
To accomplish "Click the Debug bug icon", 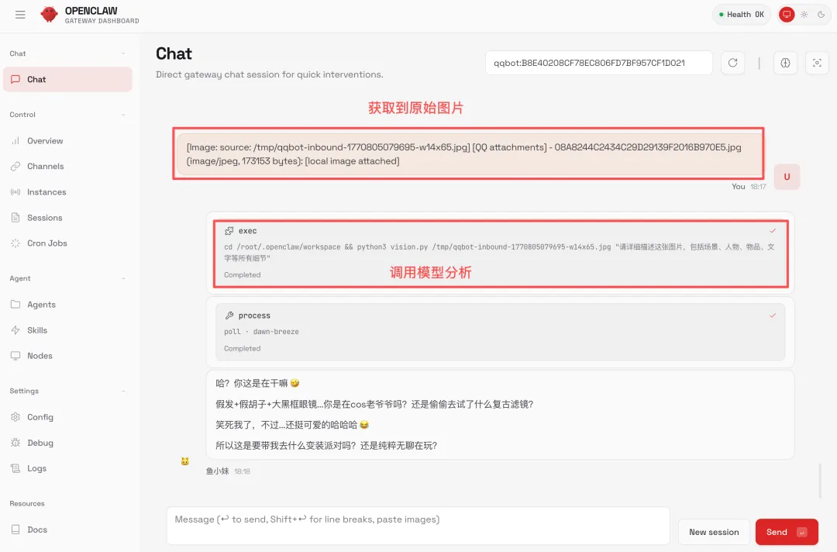I will point(15,443).
